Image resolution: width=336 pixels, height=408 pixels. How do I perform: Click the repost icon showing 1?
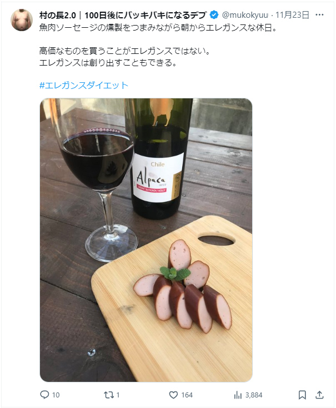point(109,395)
